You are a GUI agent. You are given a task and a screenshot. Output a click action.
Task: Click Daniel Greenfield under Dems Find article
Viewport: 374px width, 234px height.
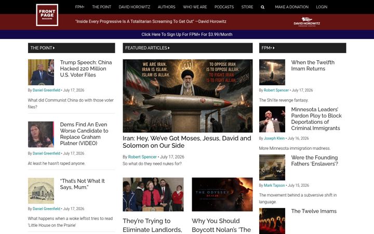[46, 153]
